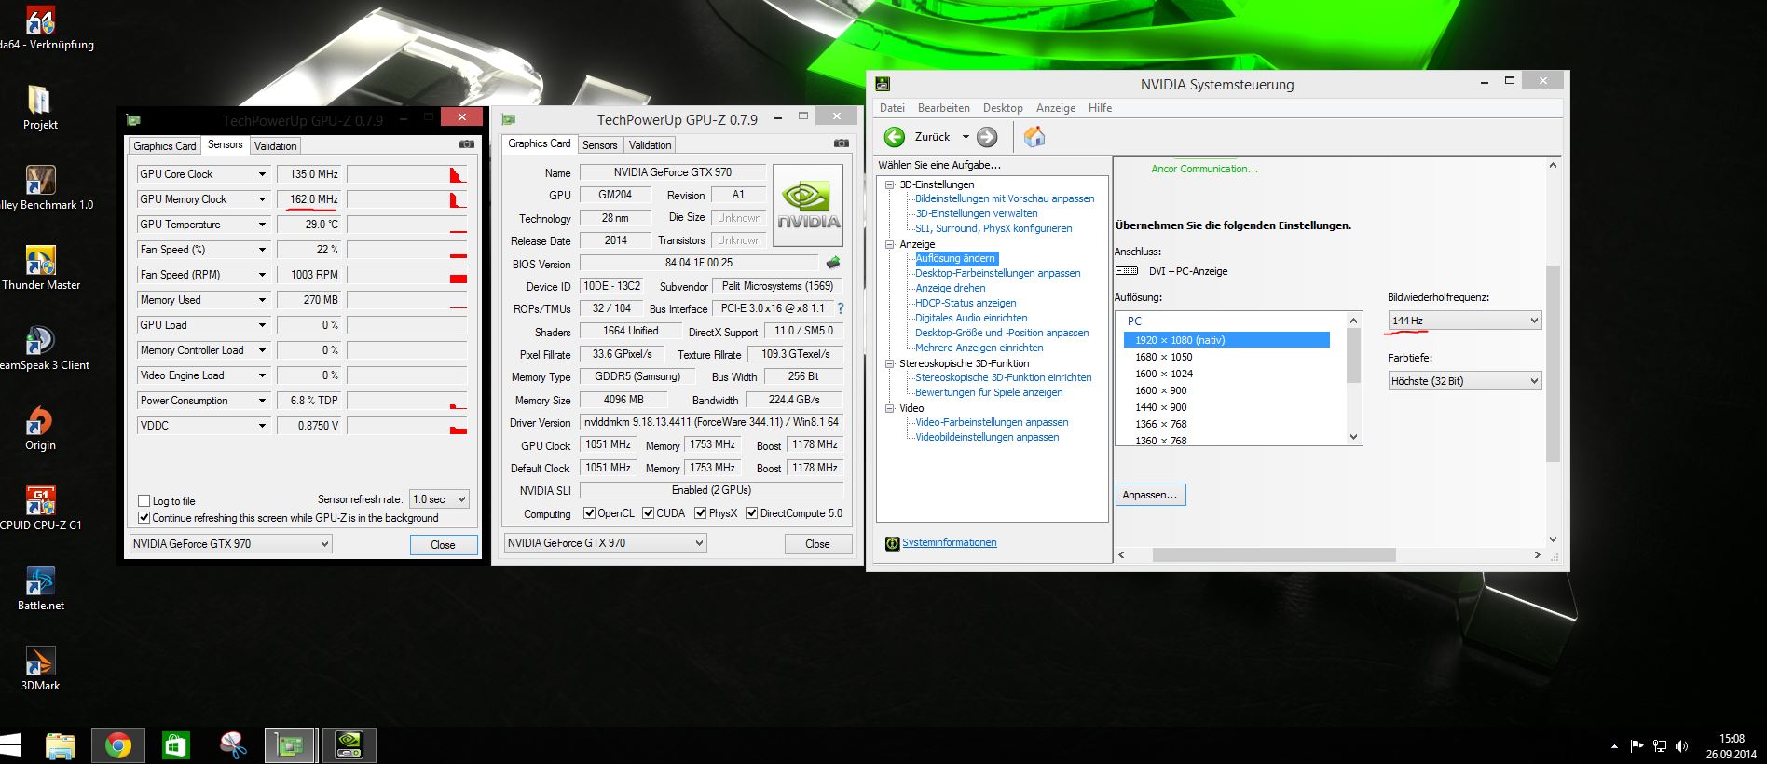Click the camera screenshot icon in GPU-Z Graphics Card window
Image resolution: width=1767 pixels, height=764 pixels.
tap(842, 143)
